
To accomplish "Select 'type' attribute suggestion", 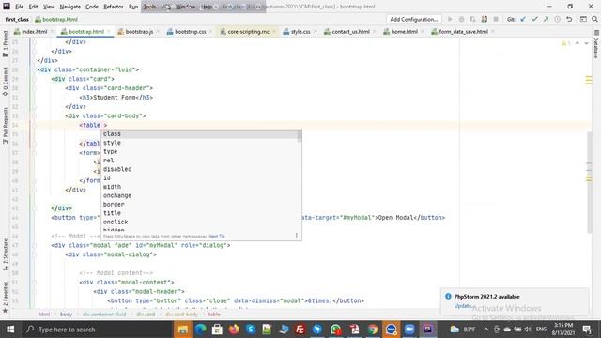I will [x=199, y=151].
